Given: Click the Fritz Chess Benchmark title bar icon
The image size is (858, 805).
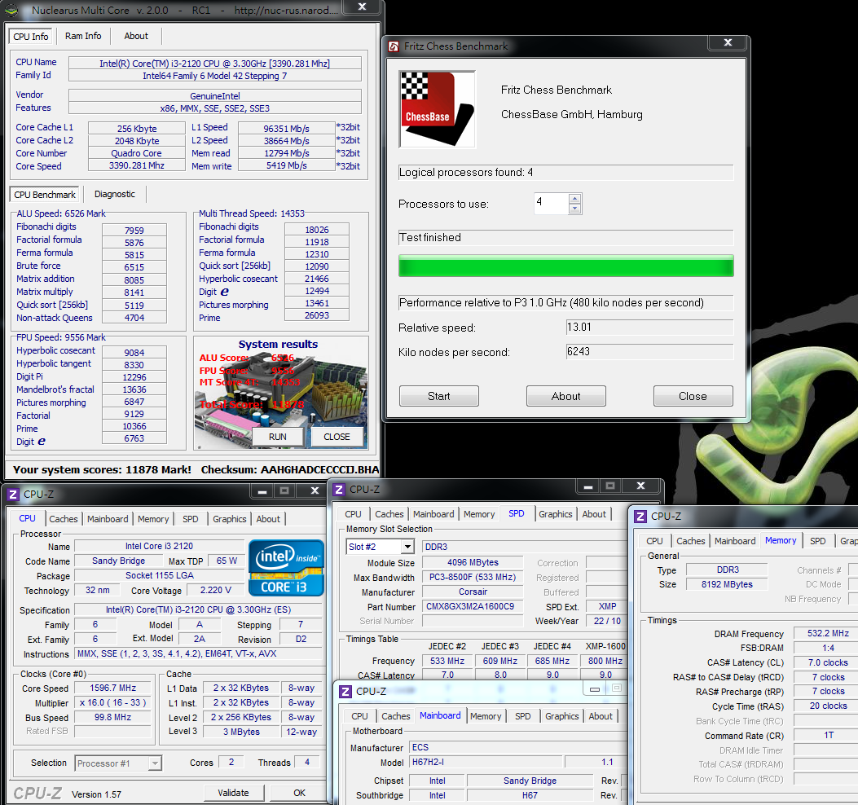Looking at the screenshot, I should (394, 46).
